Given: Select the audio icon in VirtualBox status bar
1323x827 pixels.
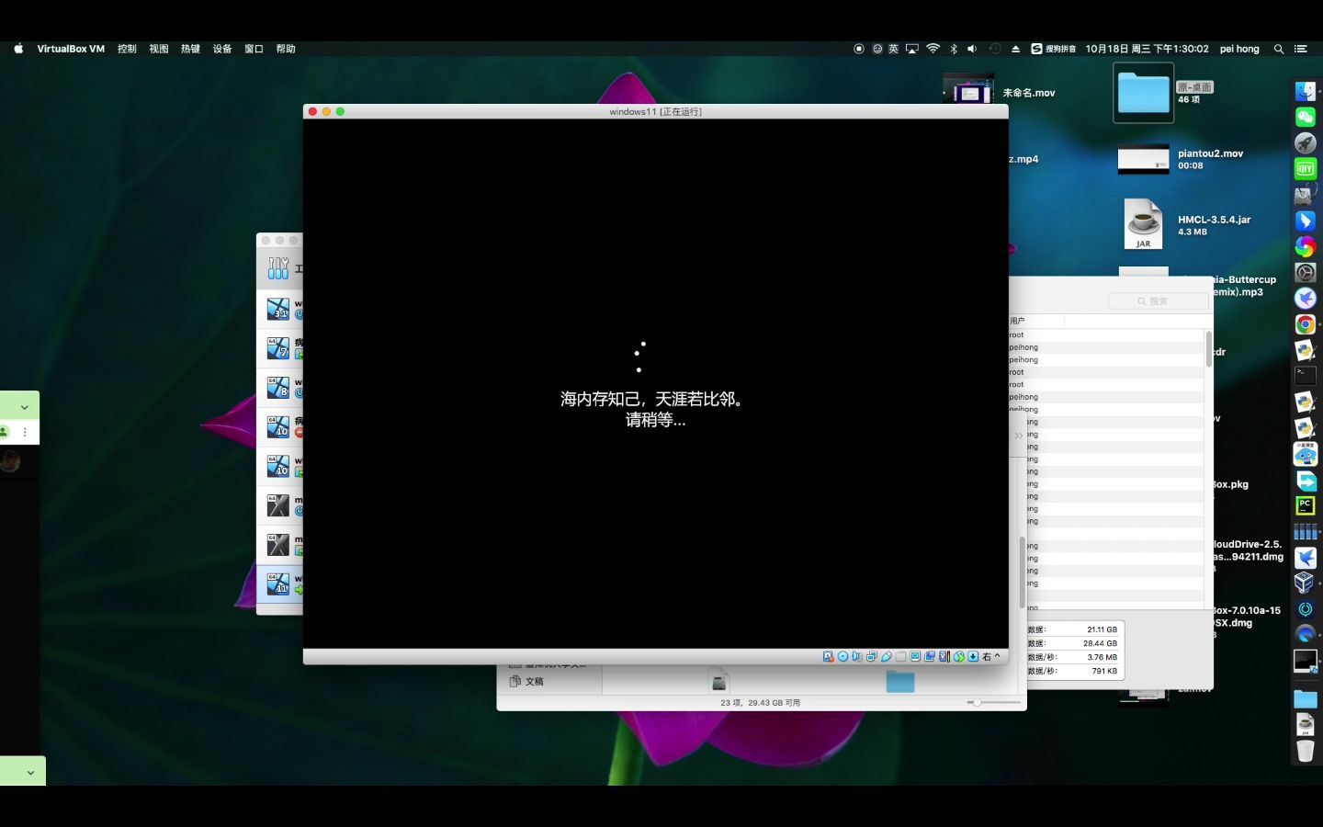Looking at the screenshot, I should [857, 656].
